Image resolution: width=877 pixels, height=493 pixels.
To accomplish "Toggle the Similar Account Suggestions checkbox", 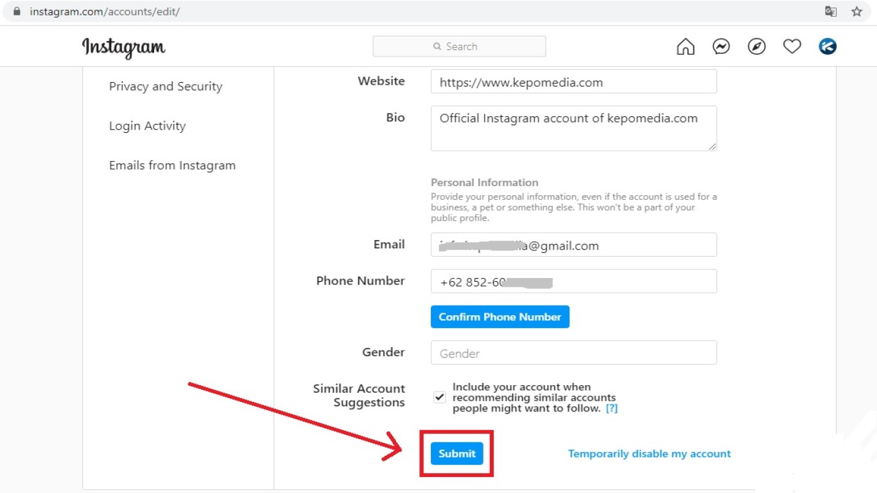I will pos(439,397).
